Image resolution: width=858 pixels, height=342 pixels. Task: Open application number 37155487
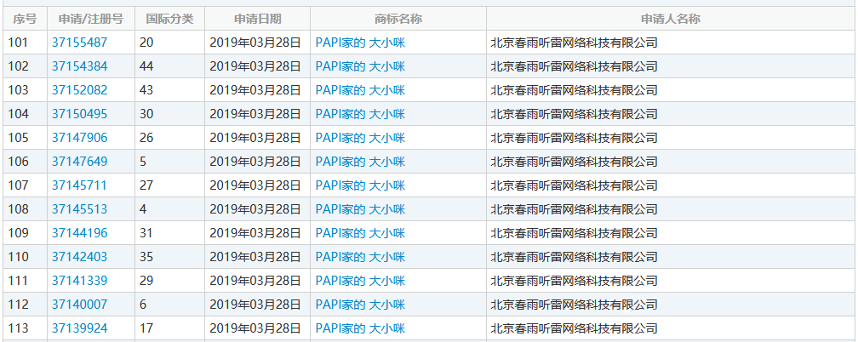pyautogui.click(x=79, y=43)
